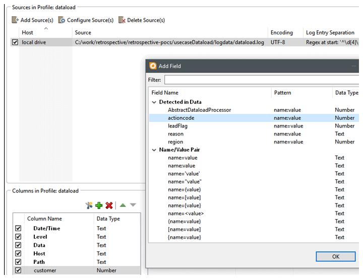The height and width of the screenshot is (279, 363).
Task: Click Number data type of customer row
Action: tap(106, 270)
